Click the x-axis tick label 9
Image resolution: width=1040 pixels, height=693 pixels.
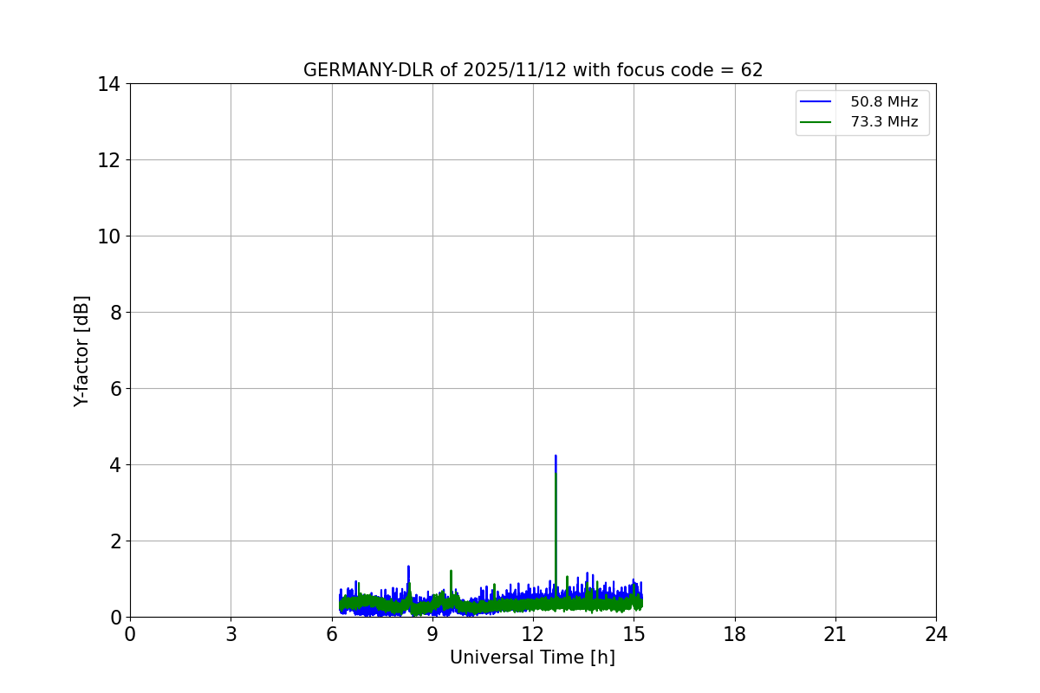pyautogui.click(x=432, y=634)
